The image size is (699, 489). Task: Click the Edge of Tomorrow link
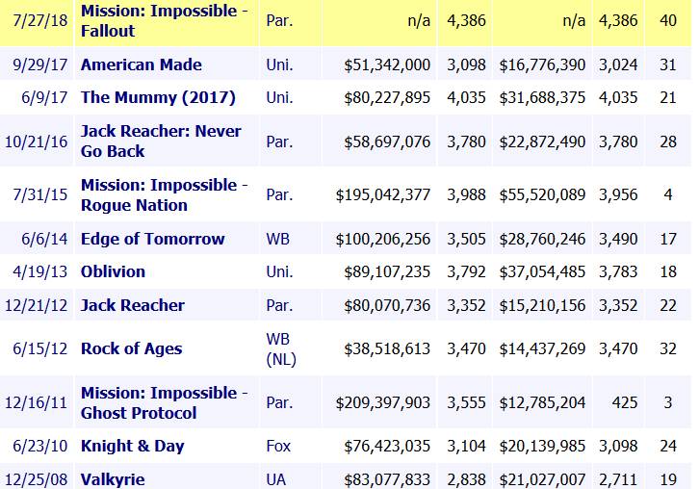coord(152,239)
